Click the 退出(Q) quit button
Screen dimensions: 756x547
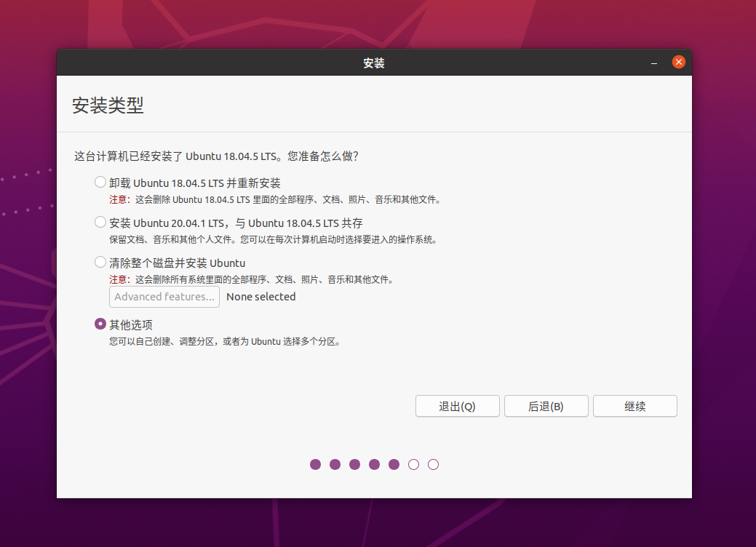coord(457,407)
